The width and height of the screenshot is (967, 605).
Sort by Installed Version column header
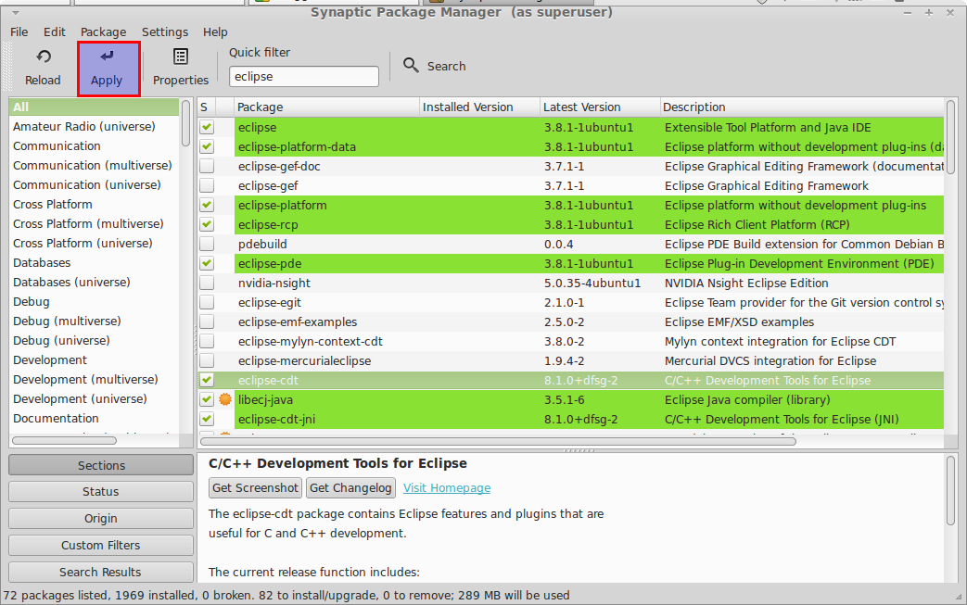(x=480, y=107)
